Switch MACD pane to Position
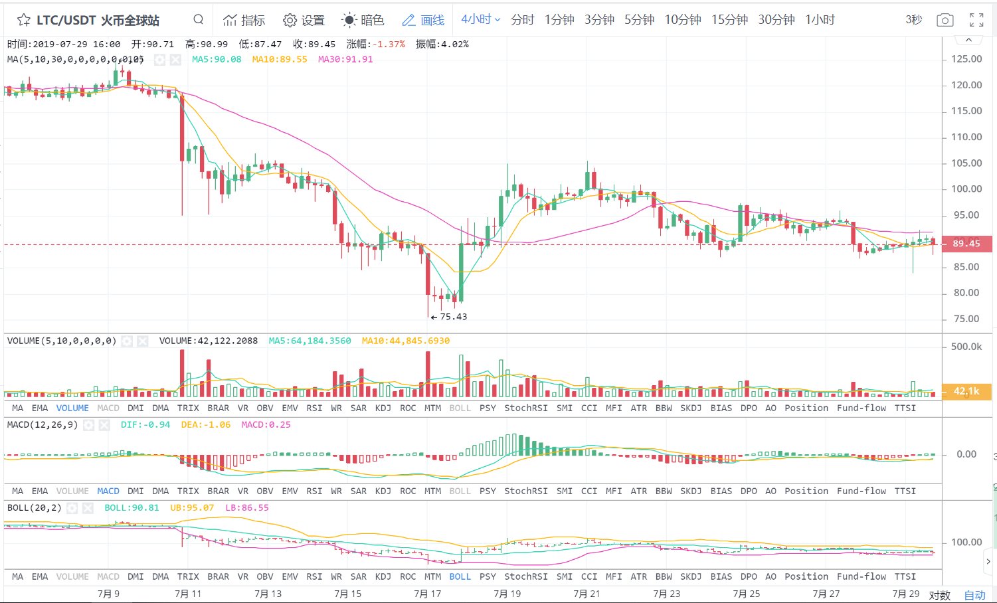The width and height of the screenshot is (997, 603). (x=806, y=491)
